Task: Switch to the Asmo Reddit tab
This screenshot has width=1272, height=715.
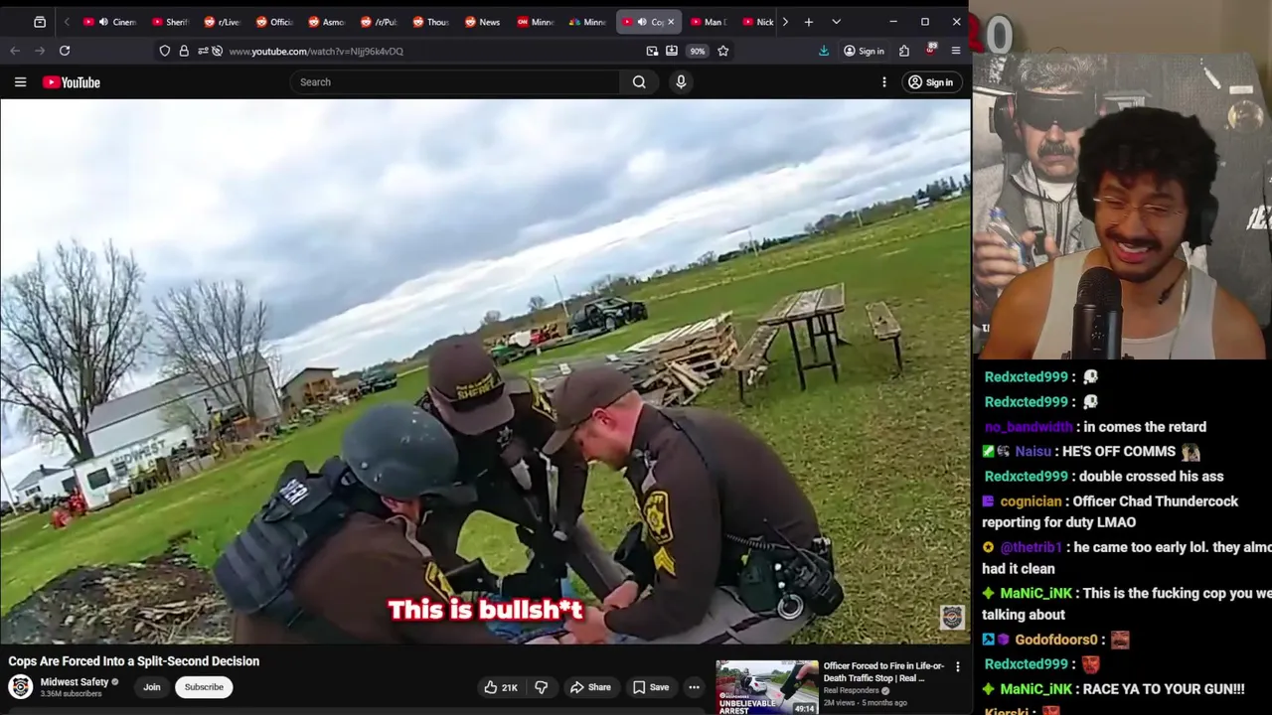Action: [326, 22]
